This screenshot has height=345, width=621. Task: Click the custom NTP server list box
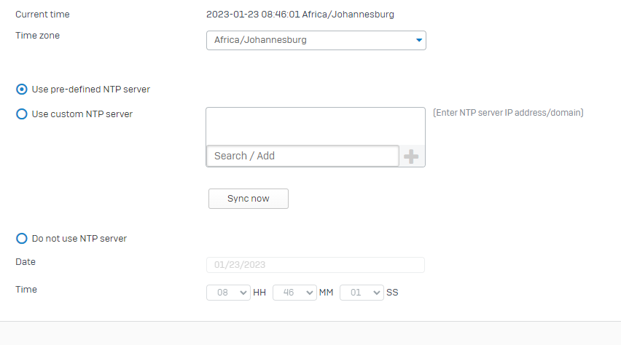(316, 126)
